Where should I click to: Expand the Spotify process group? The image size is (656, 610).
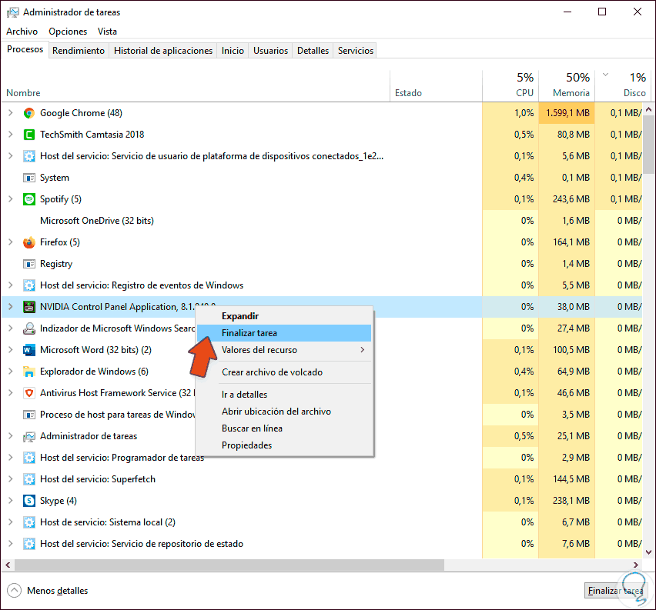point(11,199)
